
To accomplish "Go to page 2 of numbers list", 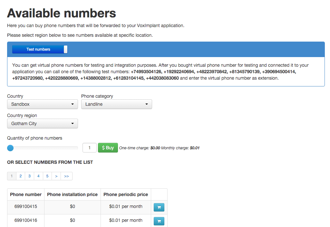I will coord(21,176).
